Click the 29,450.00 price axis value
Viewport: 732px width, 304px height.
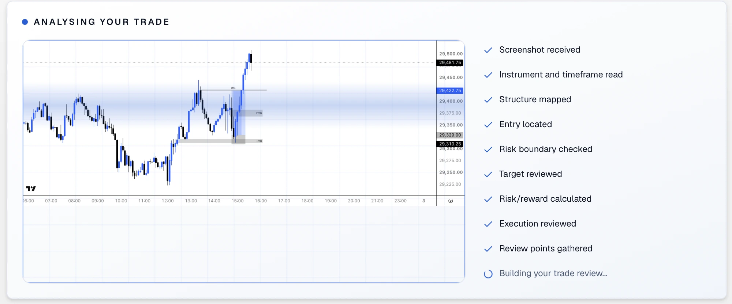pyautogui.click(x=451, y=77)
